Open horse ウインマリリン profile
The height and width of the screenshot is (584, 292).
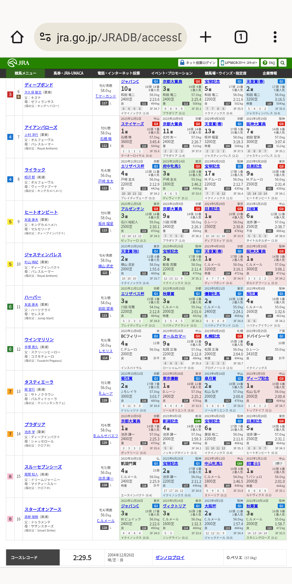[x=39, y=340]
